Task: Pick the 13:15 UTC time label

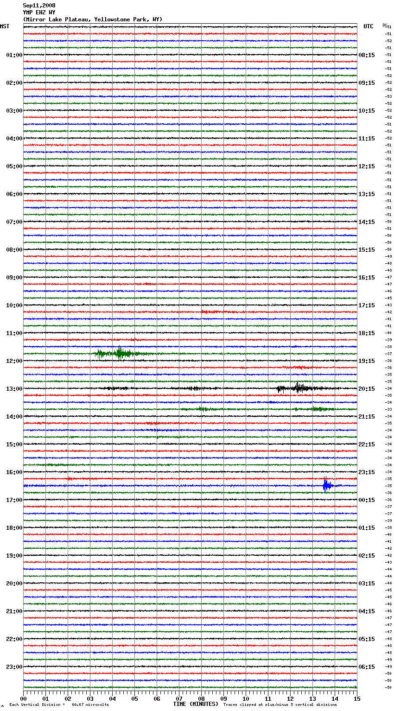Action: (x=367, y=194)
